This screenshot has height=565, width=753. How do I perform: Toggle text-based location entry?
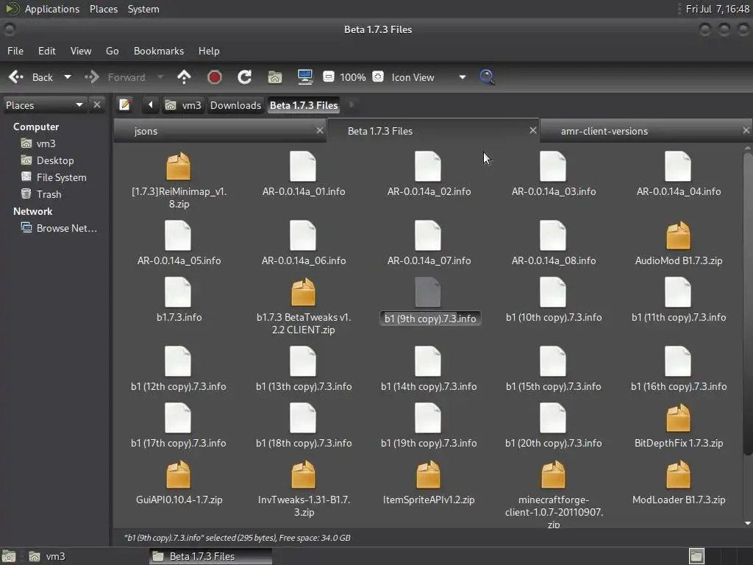click(125, 104)
